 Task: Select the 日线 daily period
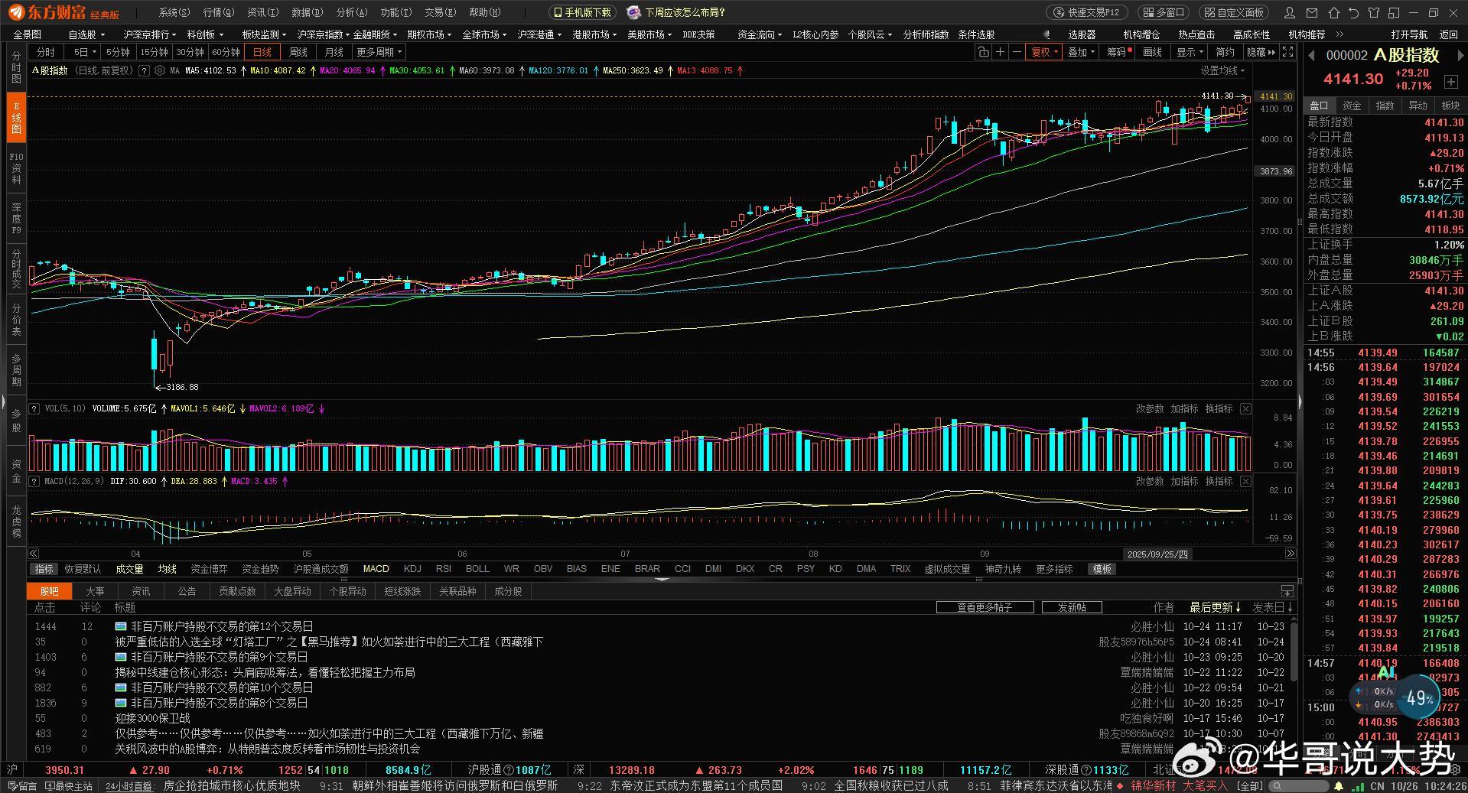pyautogui.click(x=262, y=52)
